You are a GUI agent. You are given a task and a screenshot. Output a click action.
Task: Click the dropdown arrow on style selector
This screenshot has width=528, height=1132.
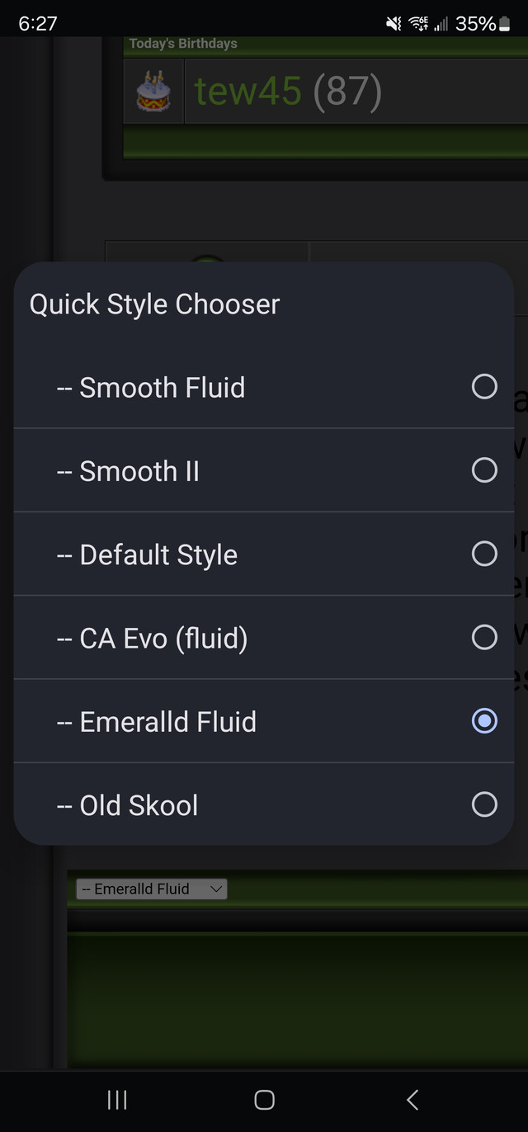point(217,889)
